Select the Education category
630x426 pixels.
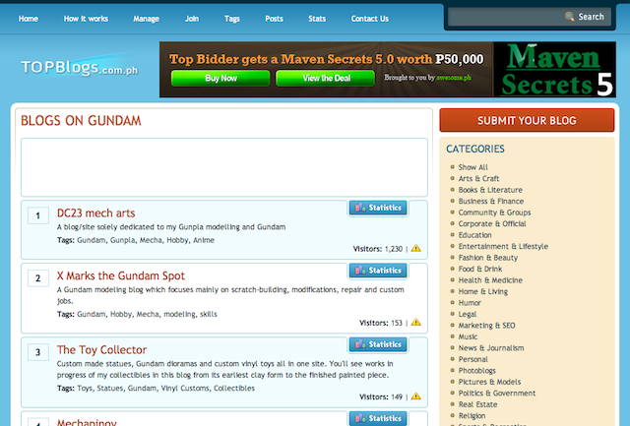474,235
